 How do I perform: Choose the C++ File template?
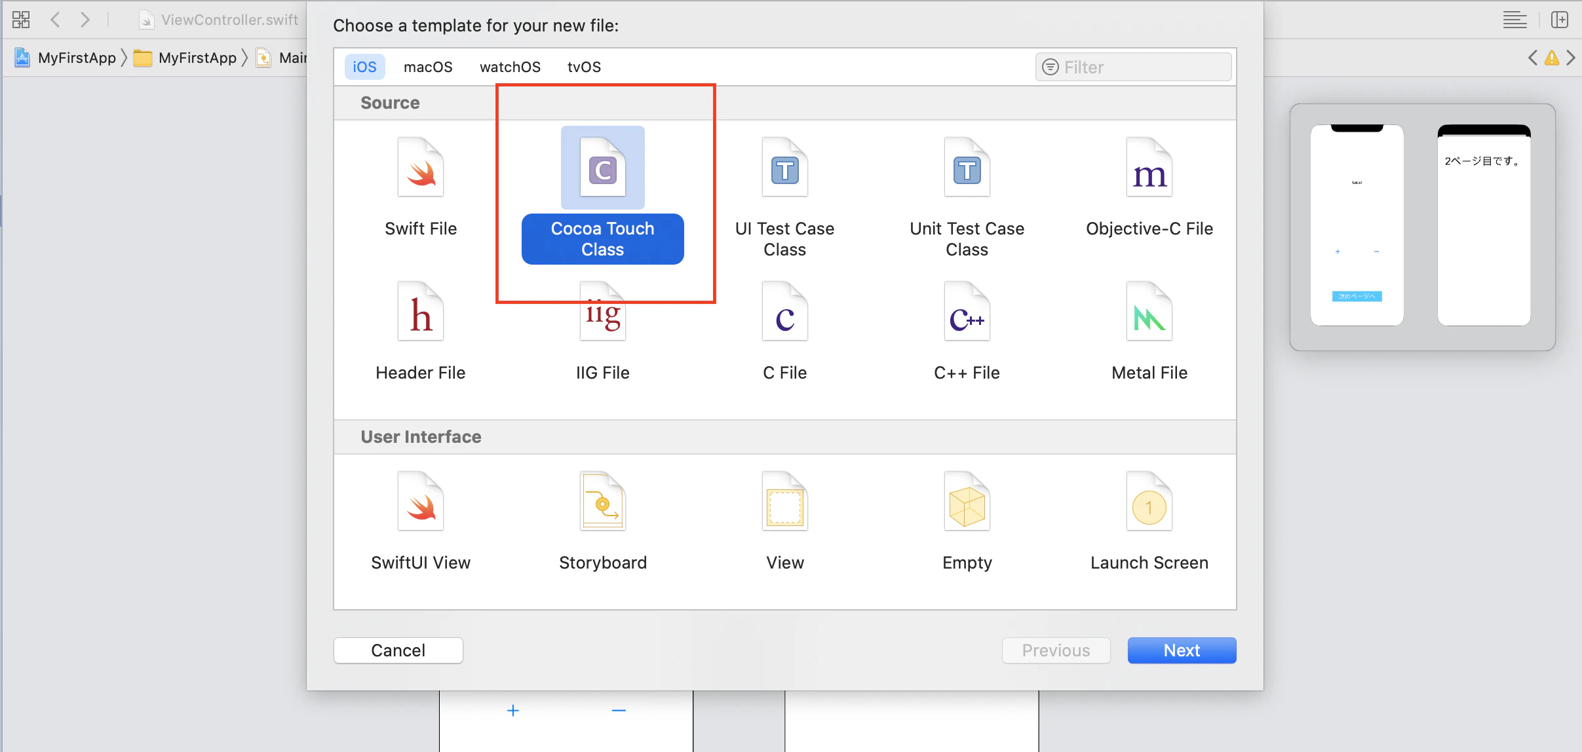click(x=967, y=331)
